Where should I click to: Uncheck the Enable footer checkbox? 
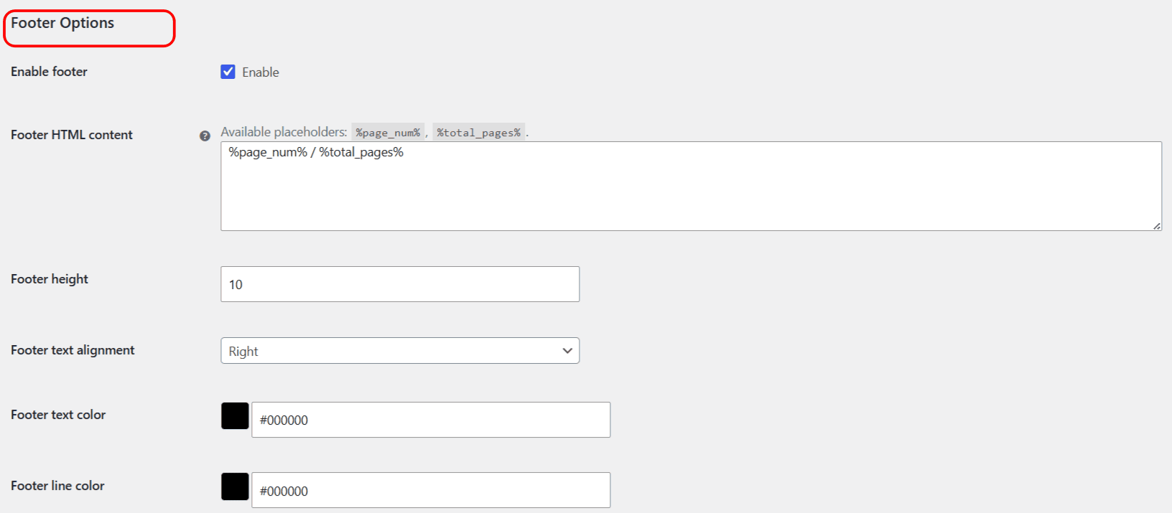tap(228, 72)
